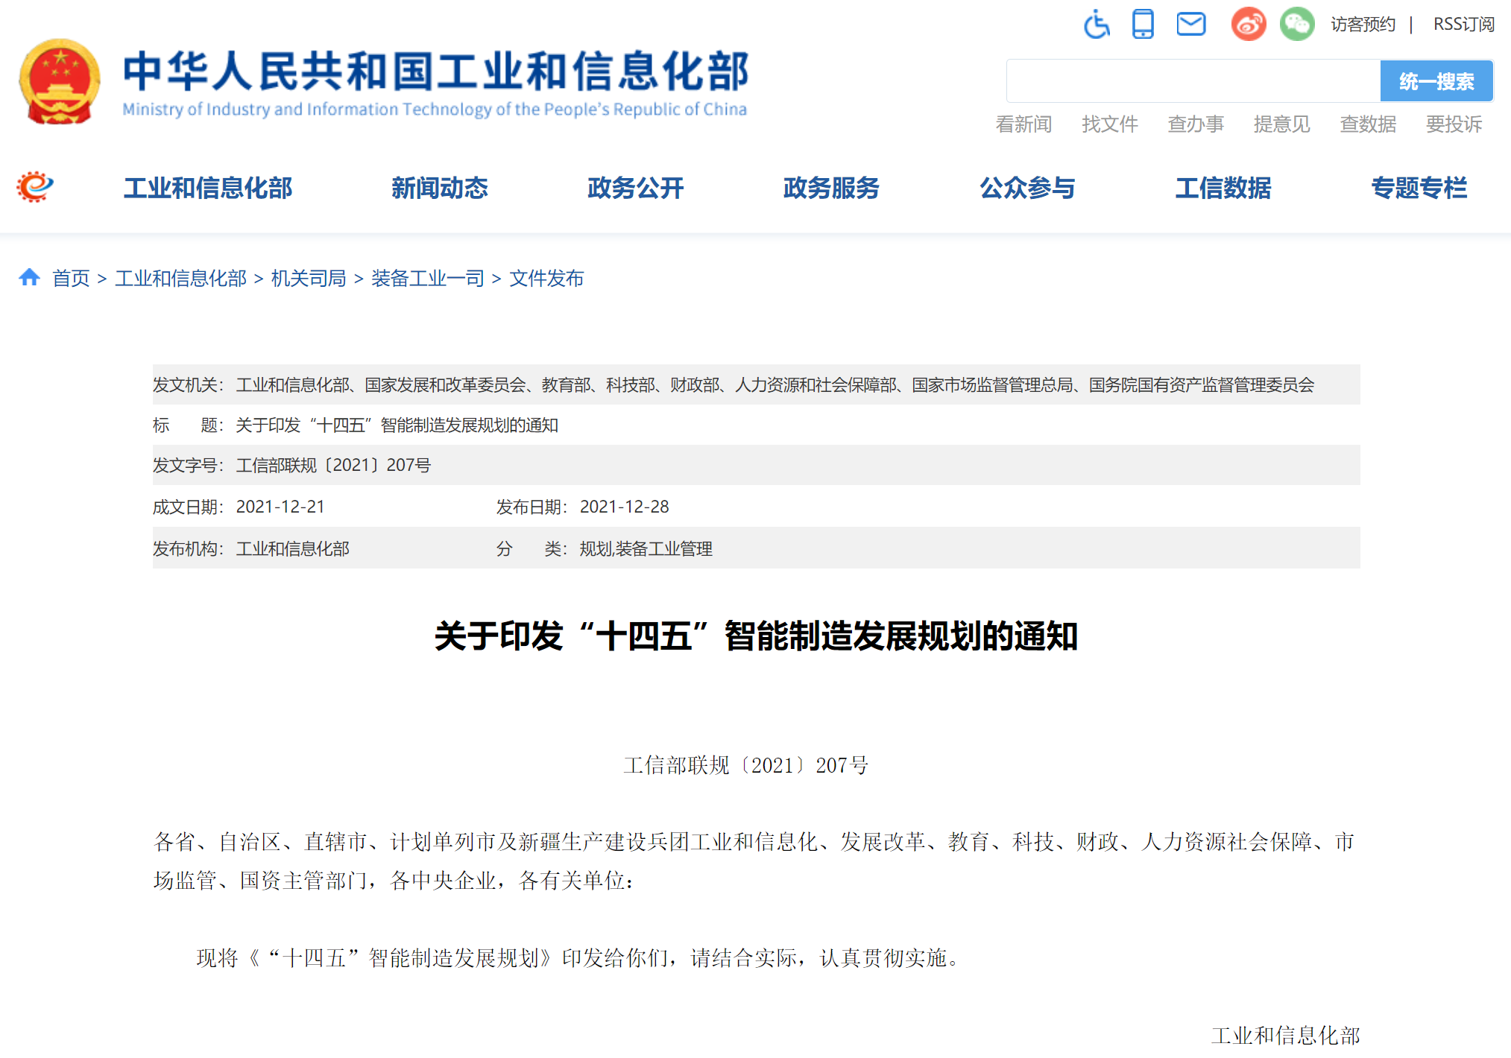
Task: Open the Weibo social icon
Action: (1249, 24)
